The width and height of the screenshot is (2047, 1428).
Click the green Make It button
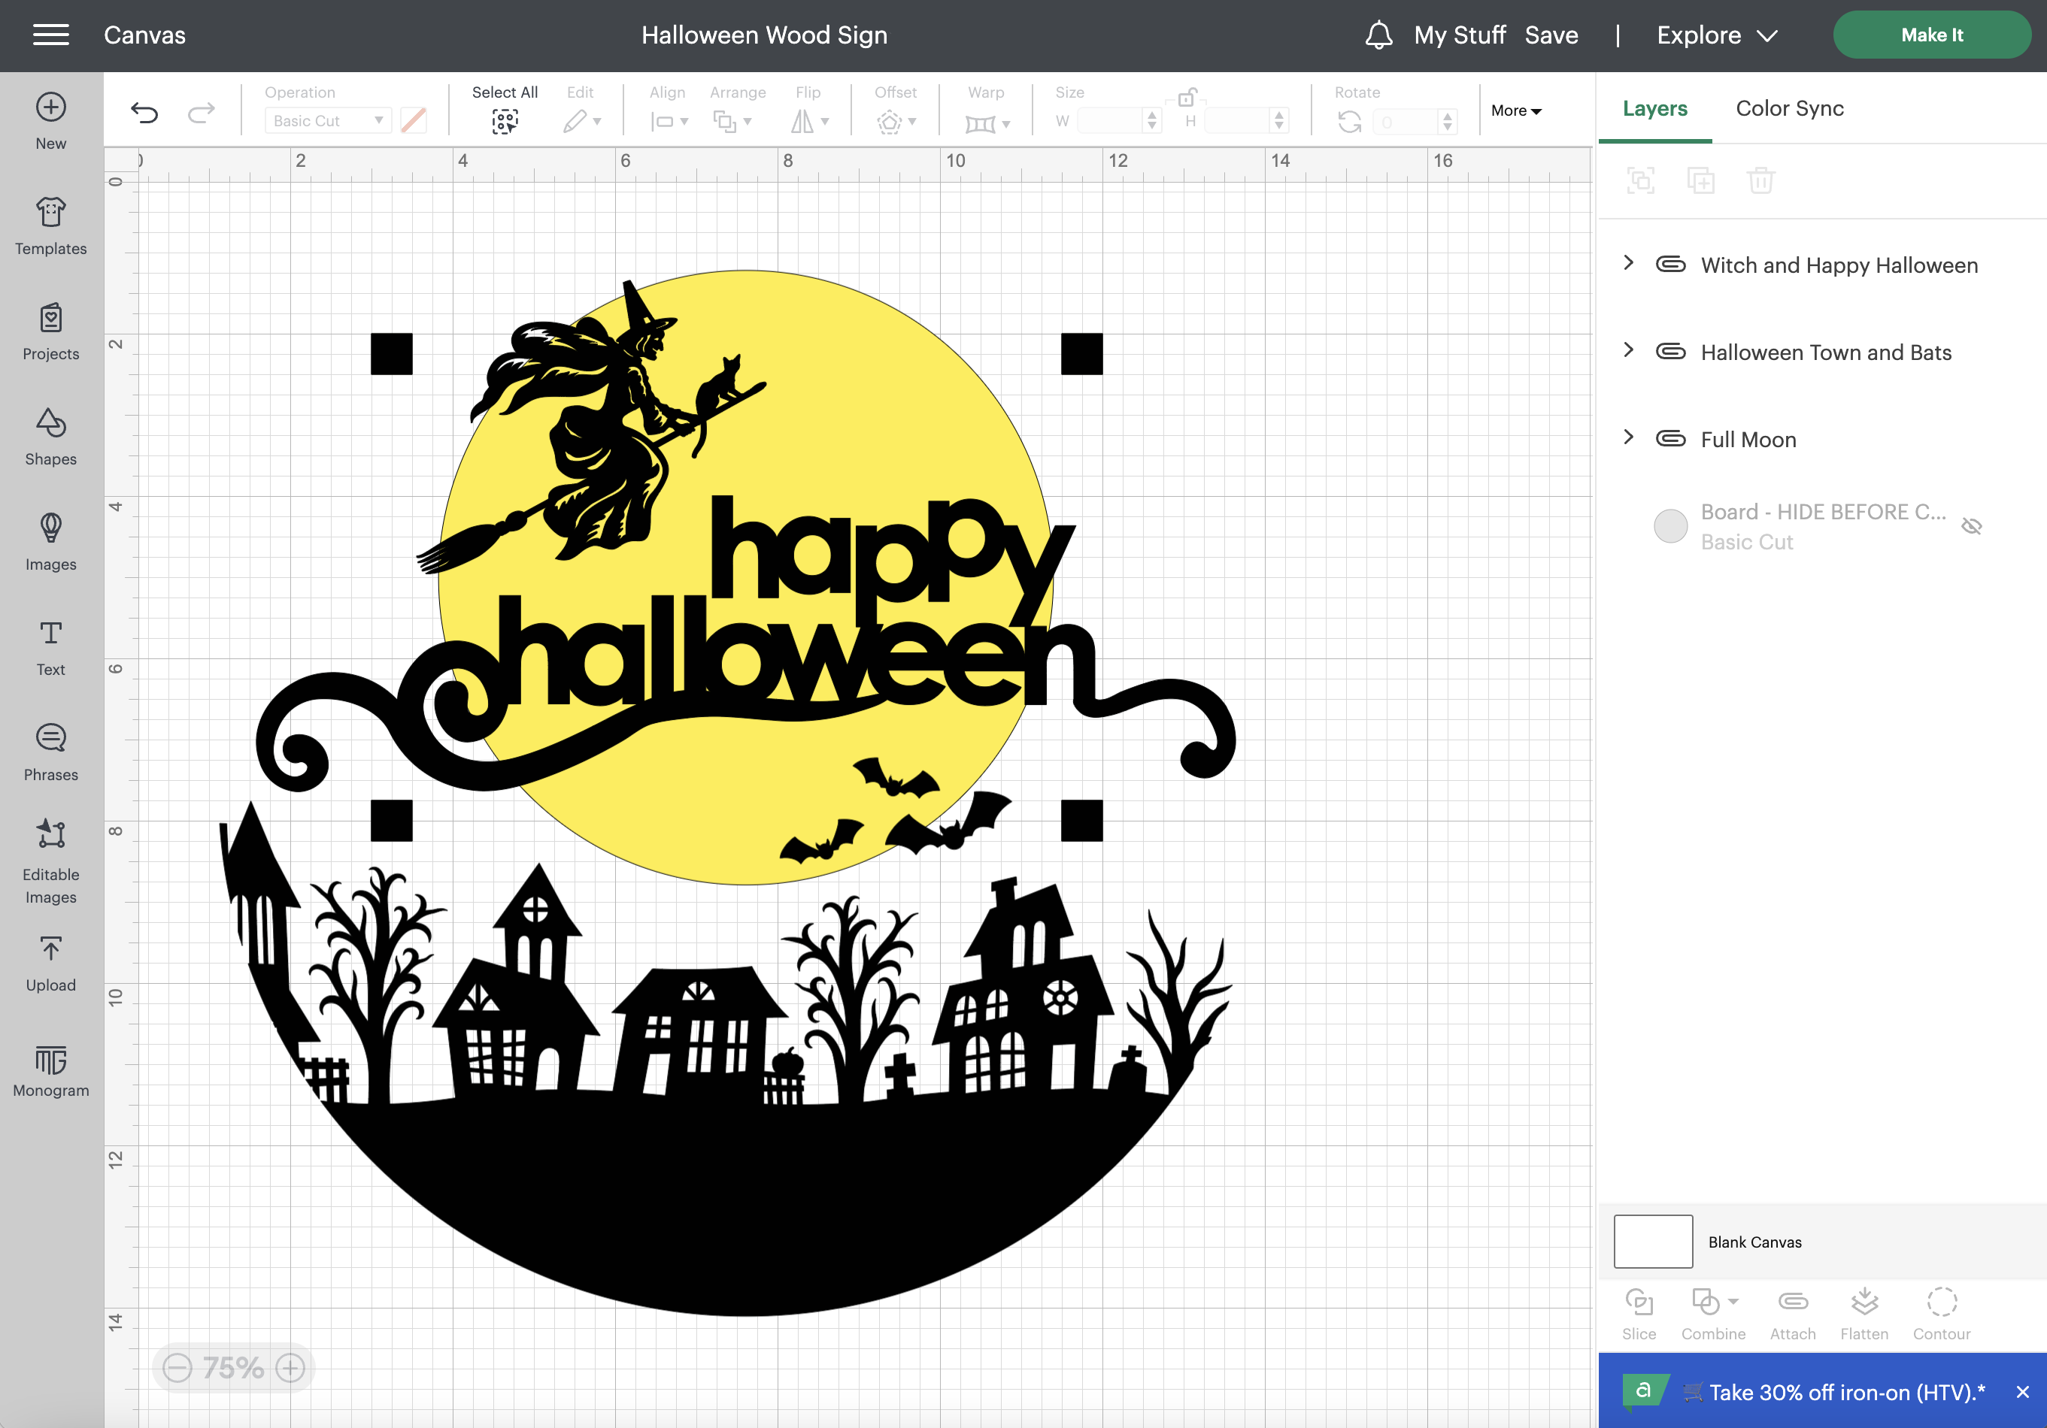[1931, 35]
